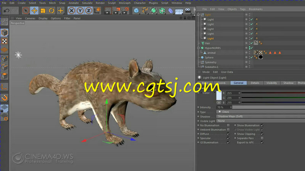Activate the Move tool
This screenshot has height=171, width=305.
coord(34,11)
